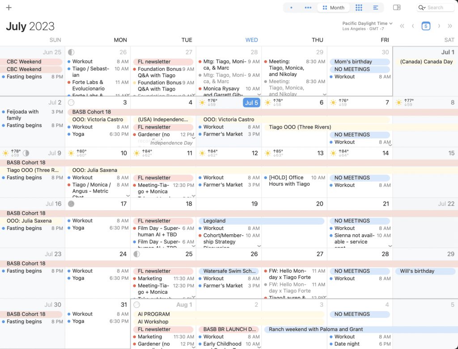Open Pacific Daylight Time zone dropdown
The width and height of the screenshot is (458, 349).
click(x=367, y=23)
